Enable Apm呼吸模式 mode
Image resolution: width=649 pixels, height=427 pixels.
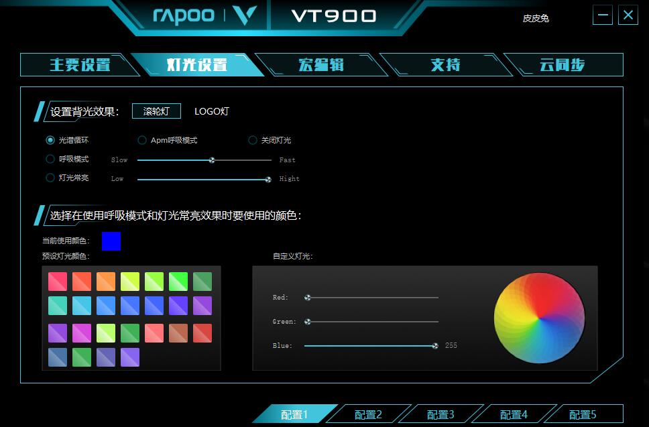141,140
